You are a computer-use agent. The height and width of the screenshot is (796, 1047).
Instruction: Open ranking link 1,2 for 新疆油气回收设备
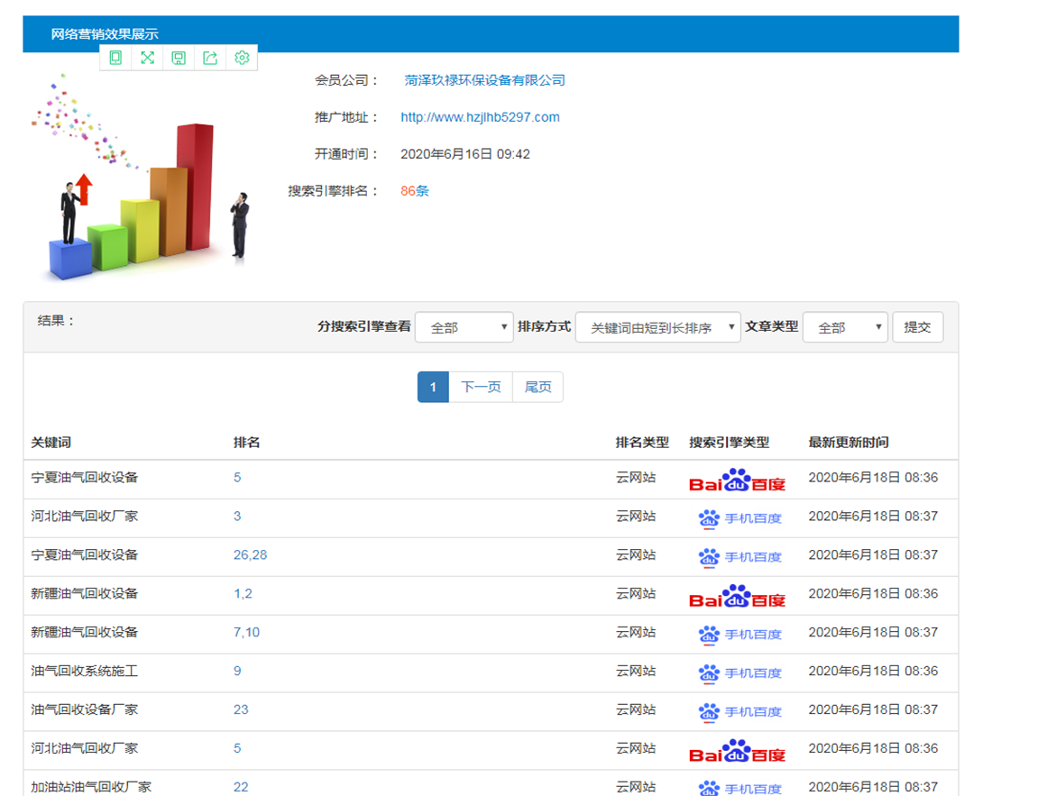point(243,593)
